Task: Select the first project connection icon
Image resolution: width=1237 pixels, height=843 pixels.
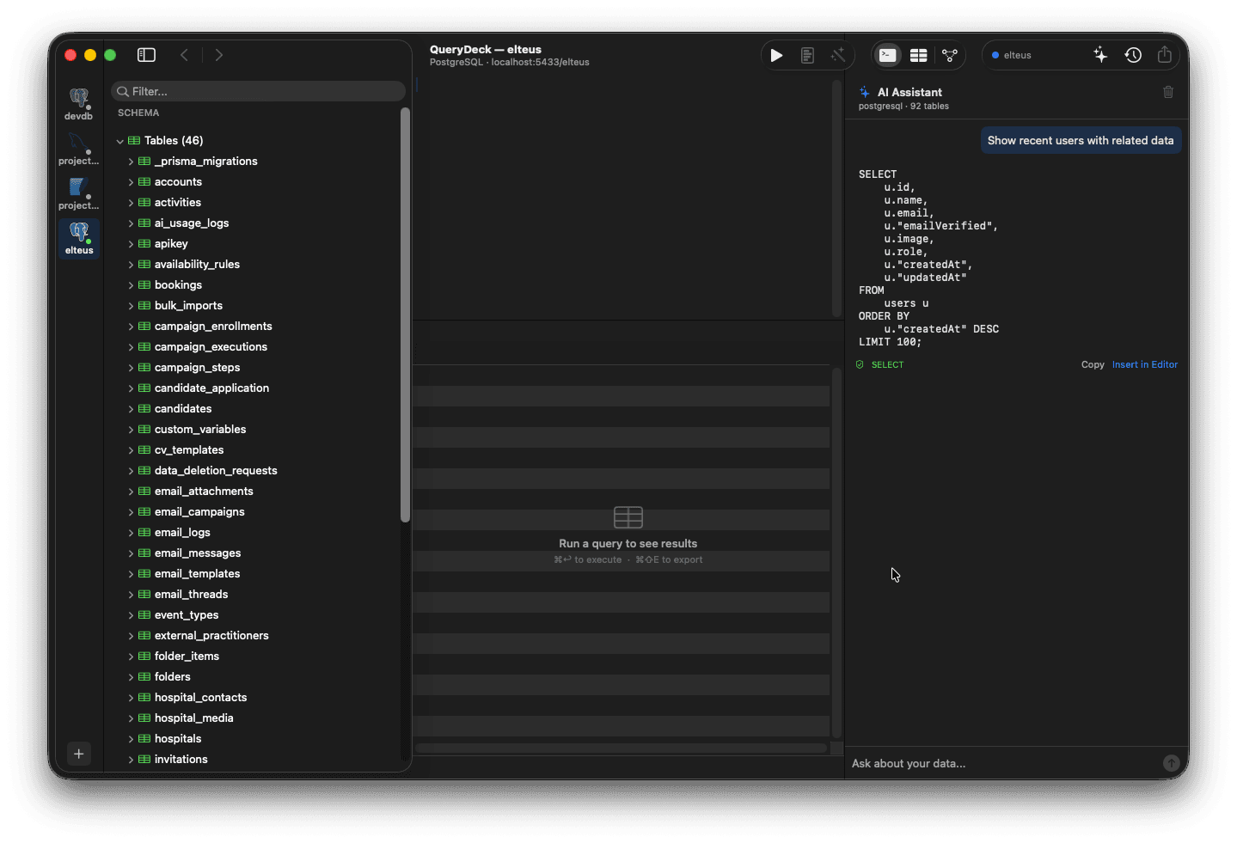Action: click(79, 150)
